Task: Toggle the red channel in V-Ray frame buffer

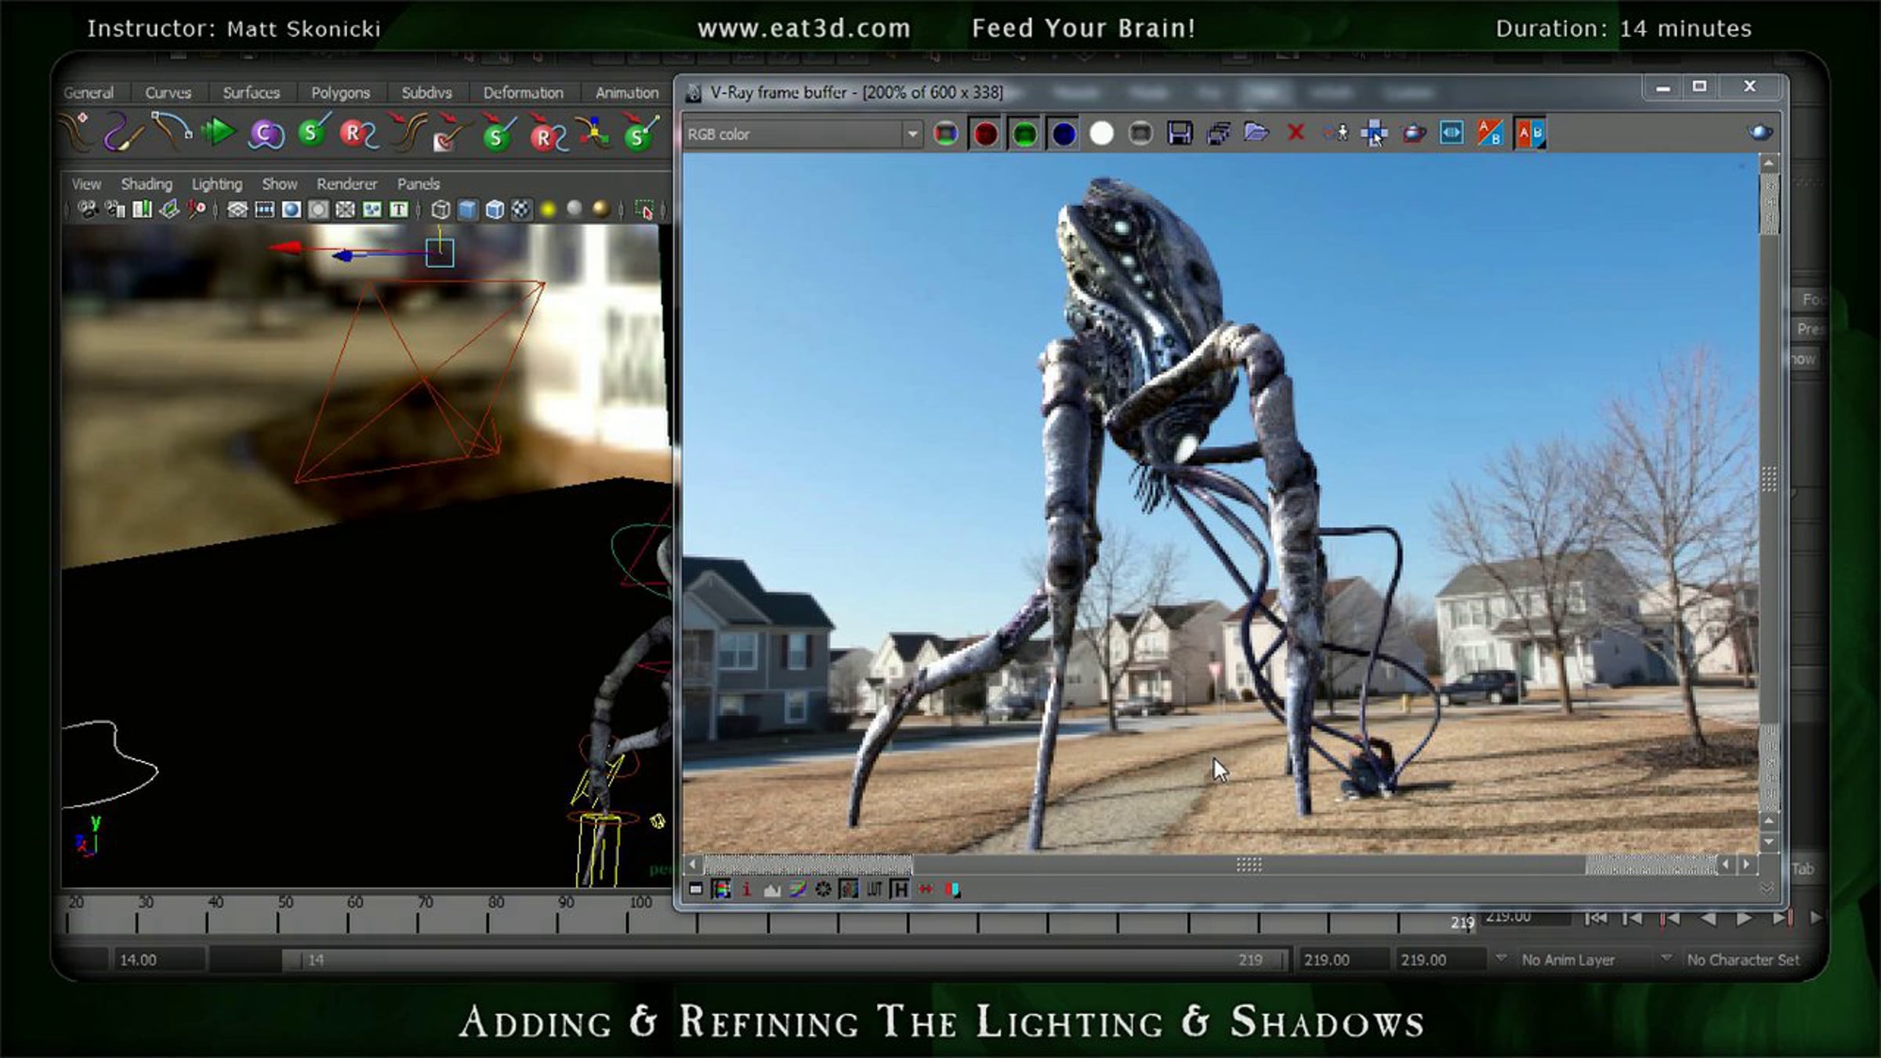Action: (x=985, y=134)
